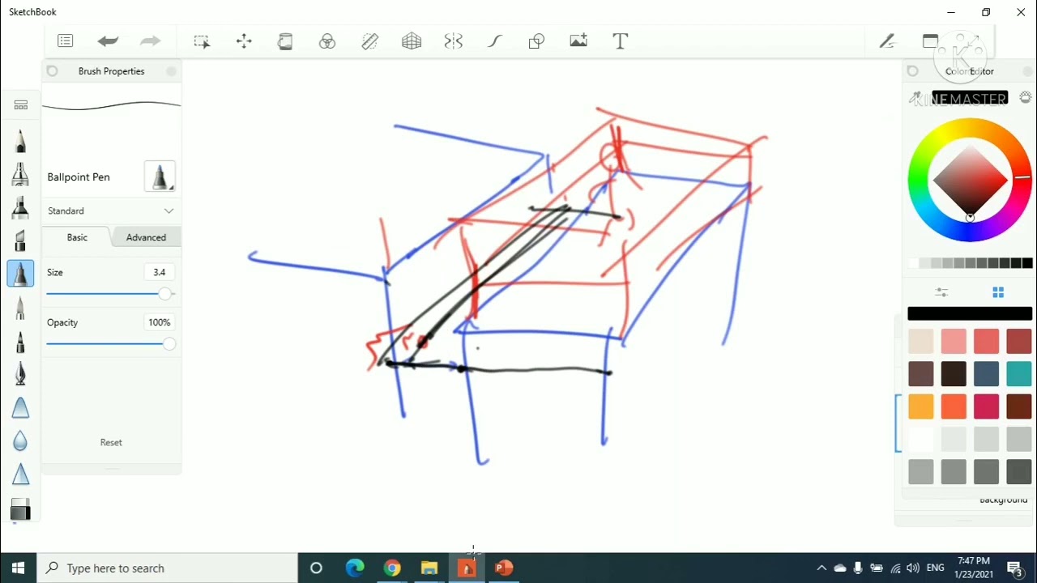Pick the pink salmon color swatch

(954, 341)
